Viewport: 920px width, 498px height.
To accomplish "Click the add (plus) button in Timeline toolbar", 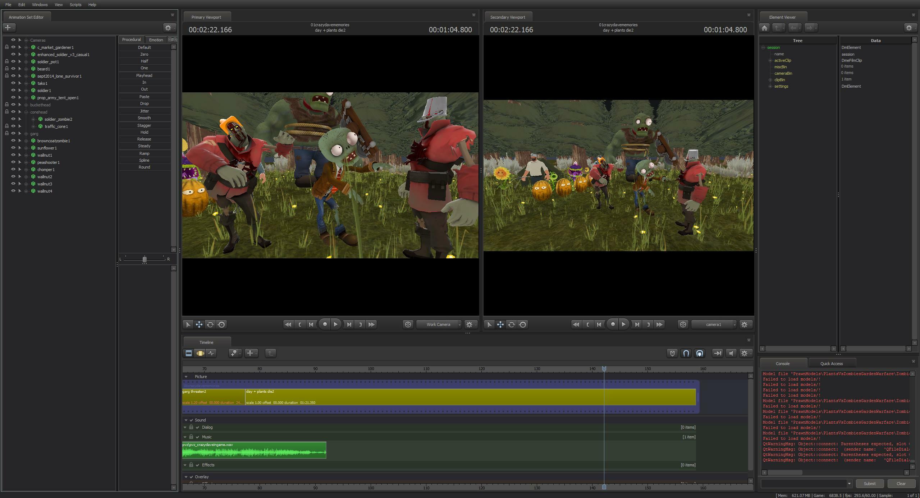I will coord(251,353).
